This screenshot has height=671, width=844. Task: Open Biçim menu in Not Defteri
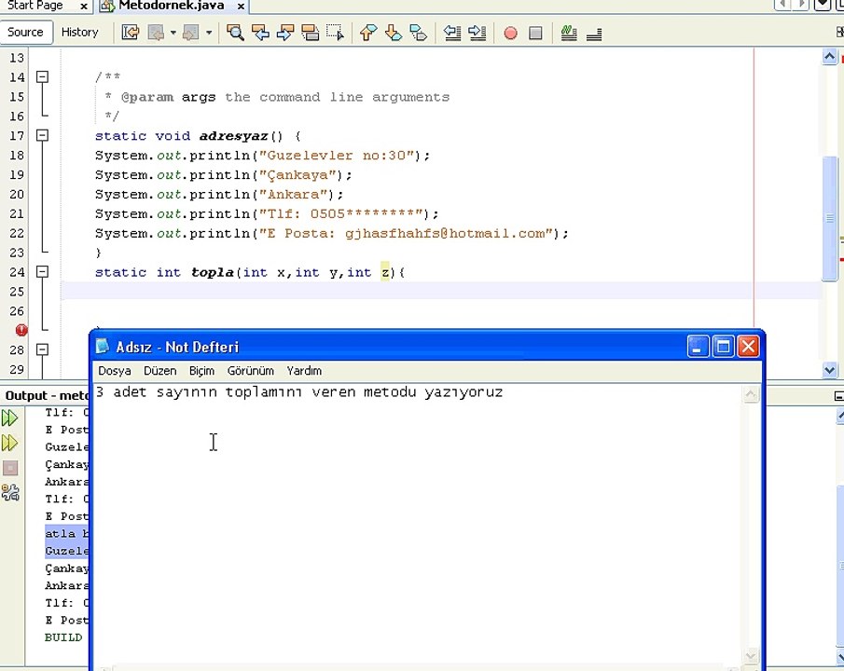tap(201, 371)
